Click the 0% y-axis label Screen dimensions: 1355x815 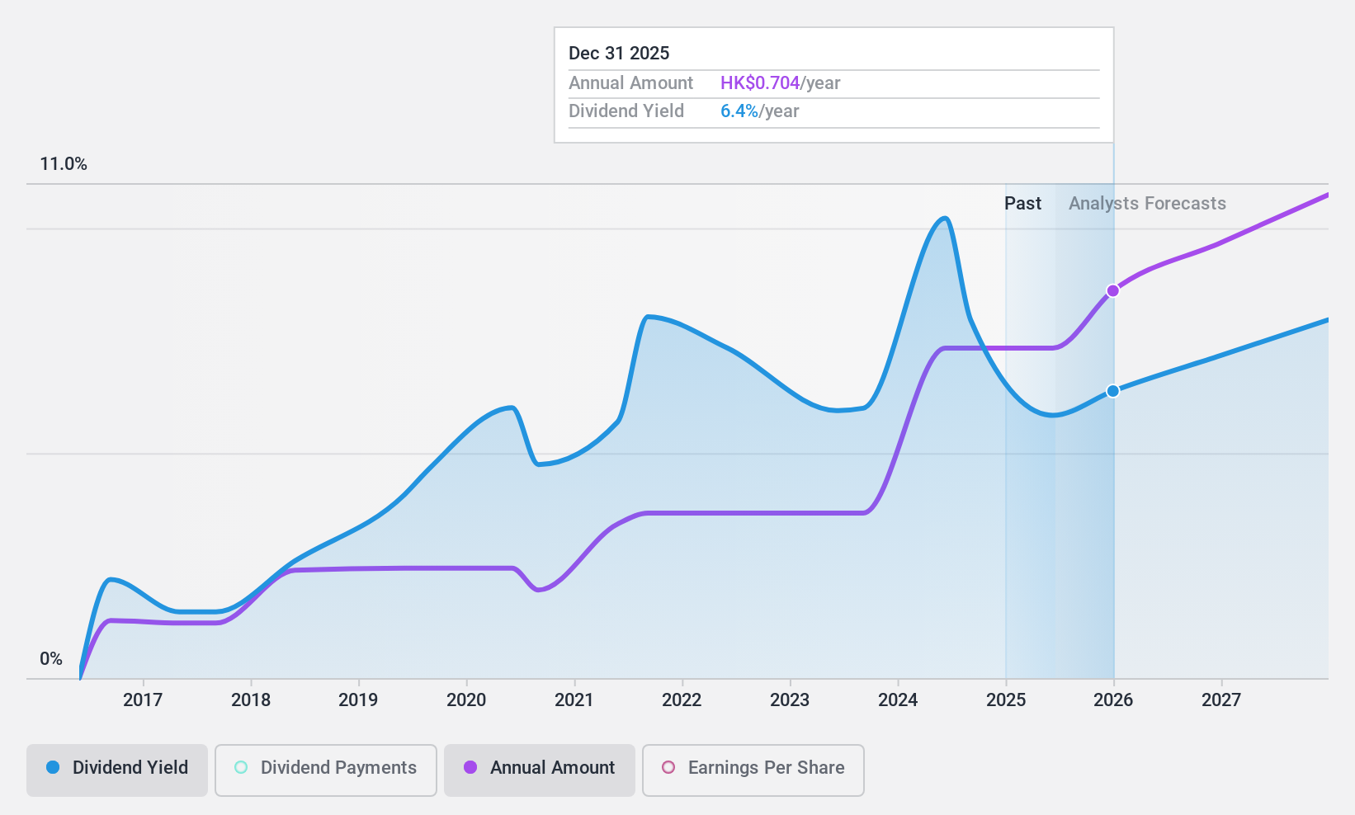point(51,659)
